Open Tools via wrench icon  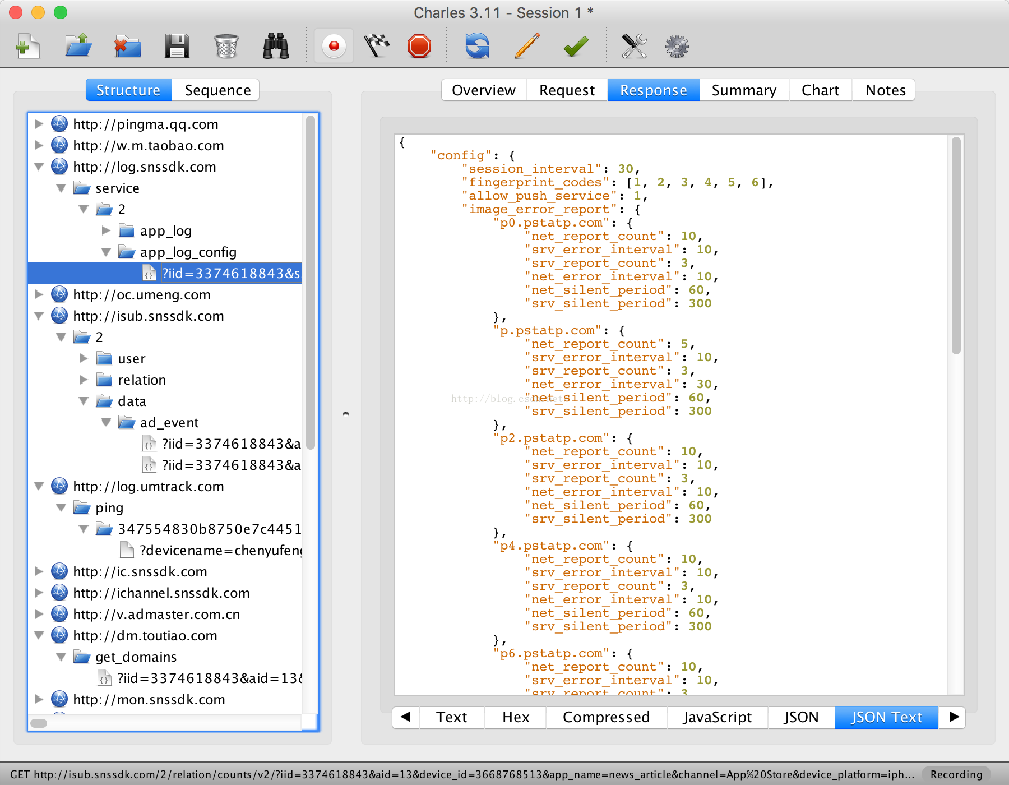coord(634,46)
